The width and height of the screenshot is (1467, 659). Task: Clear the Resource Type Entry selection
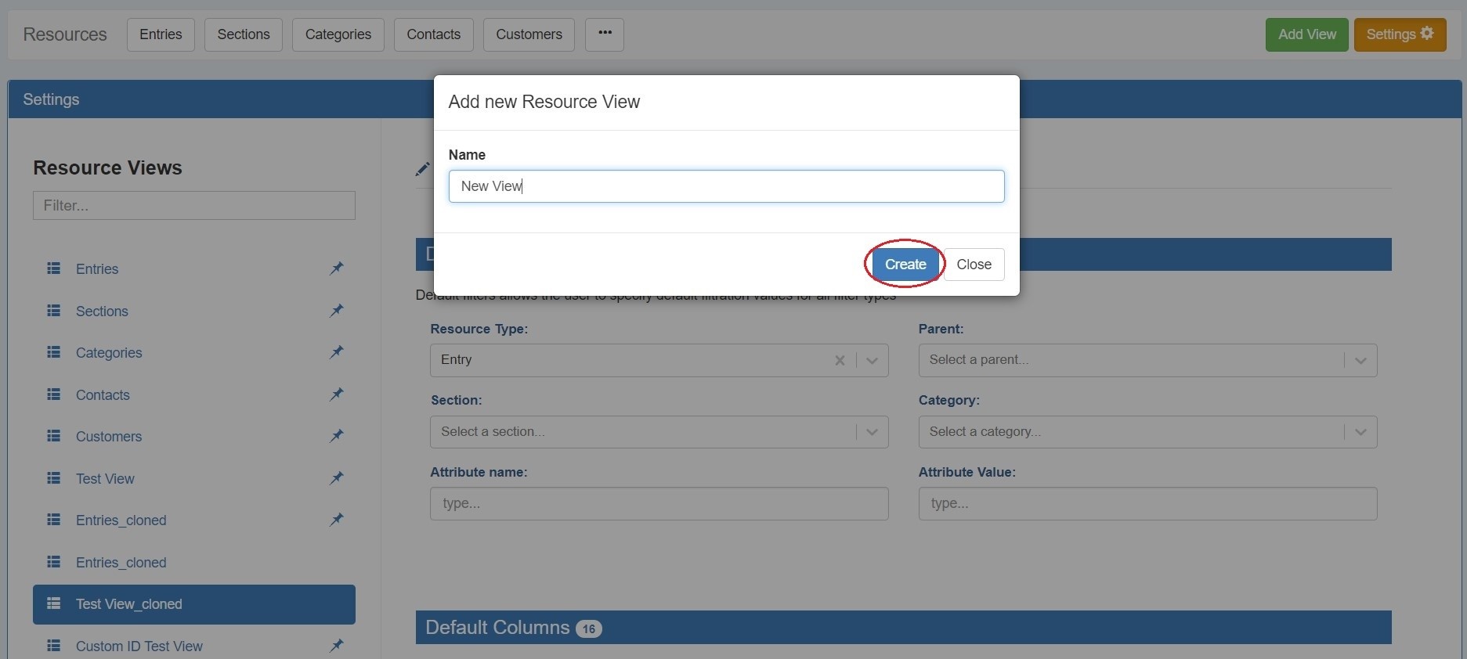click(x=840, y=361)
